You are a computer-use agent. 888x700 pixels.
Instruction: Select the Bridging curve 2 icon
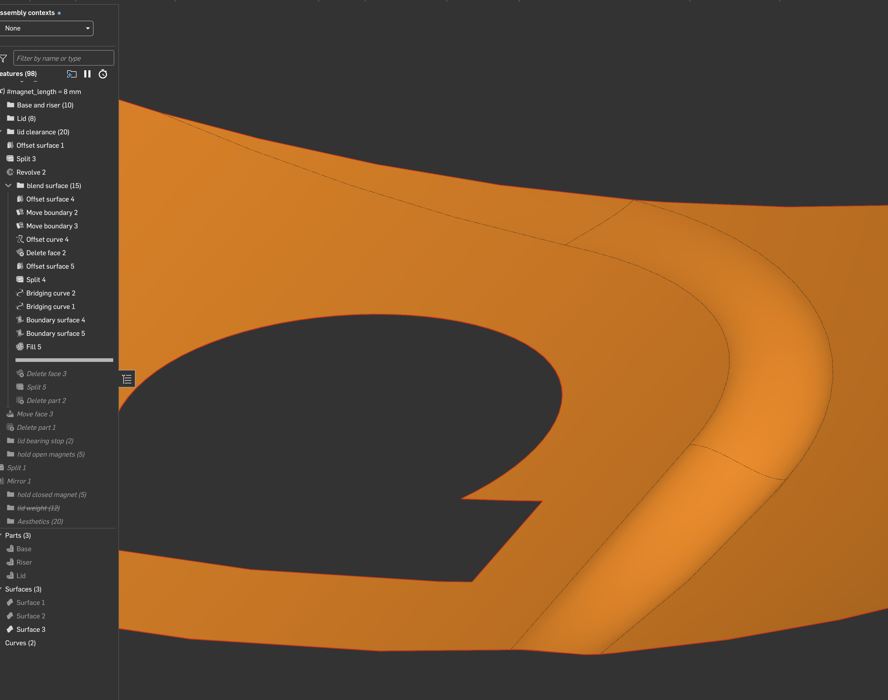[x=20, y=293]
